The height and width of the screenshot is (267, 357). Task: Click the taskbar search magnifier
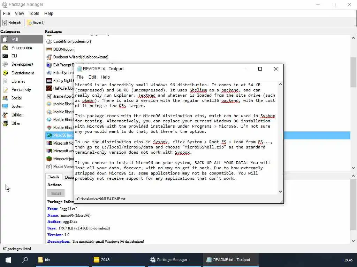pyautogui.click(x=25, y=260)
